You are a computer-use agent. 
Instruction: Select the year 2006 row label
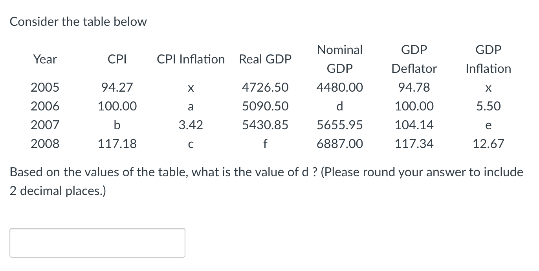[x=45, y=106]
